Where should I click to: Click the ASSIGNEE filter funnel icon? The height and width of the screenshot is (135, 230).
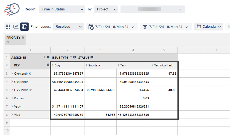pos(44,57)
